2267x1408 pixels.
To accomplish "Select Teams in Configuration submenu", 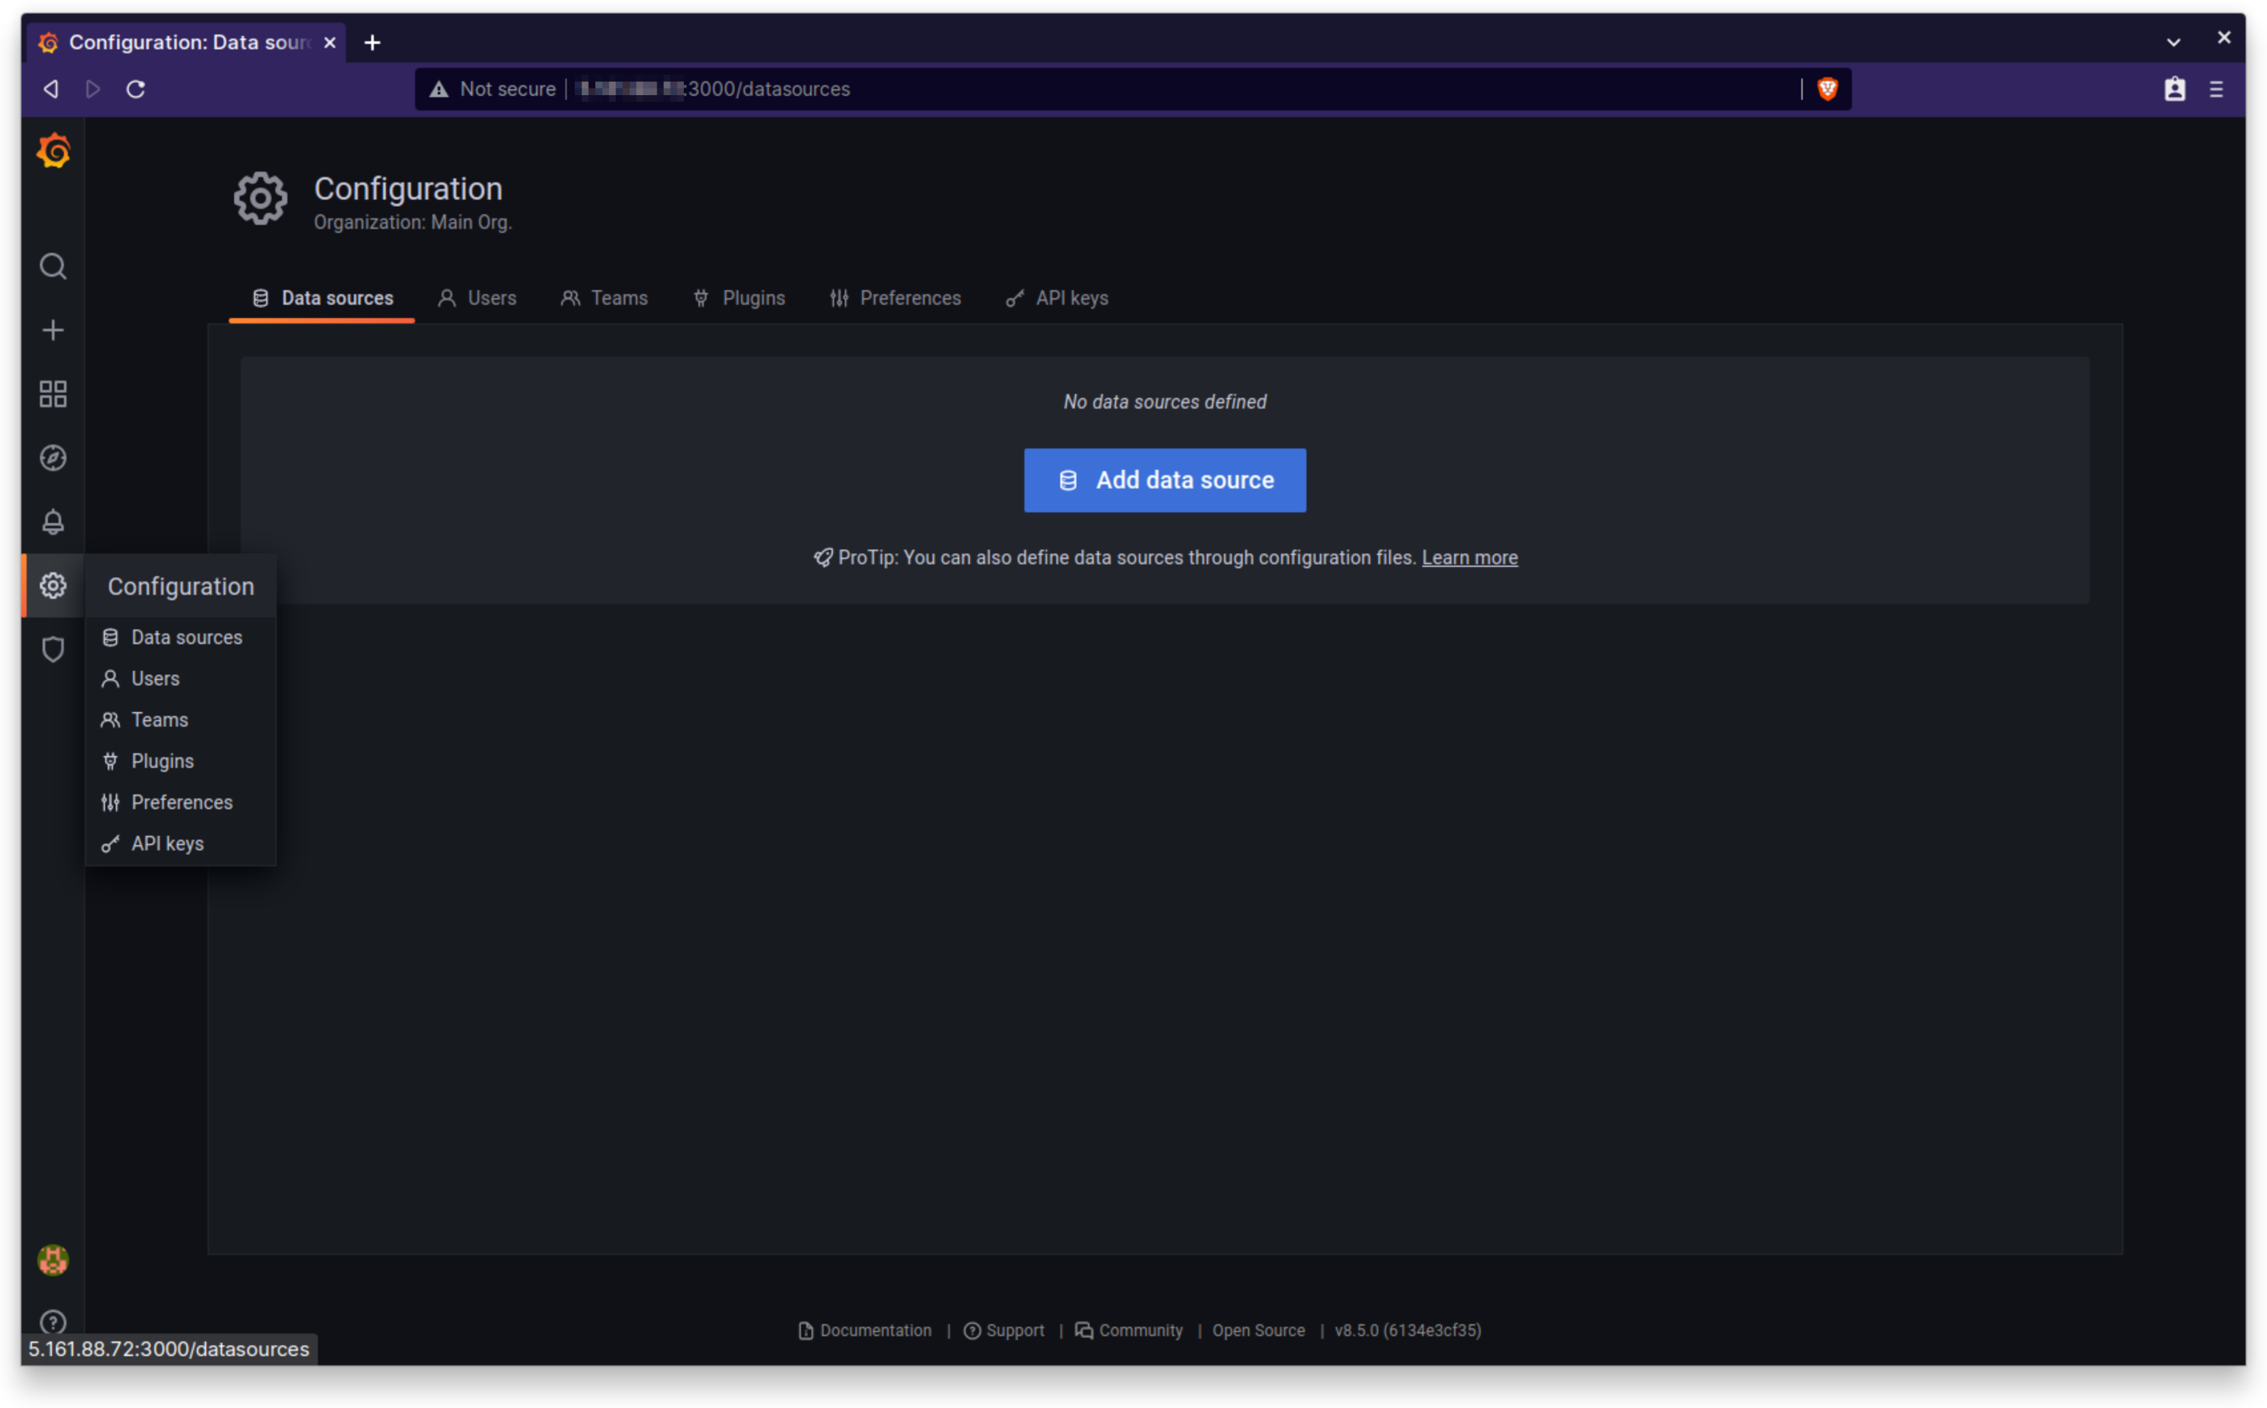I will pos(159,719).
